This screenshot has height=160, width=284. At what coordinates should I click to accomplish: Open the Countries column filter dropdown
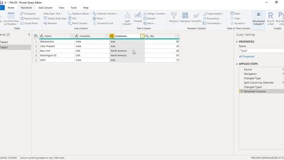[107, 36]
